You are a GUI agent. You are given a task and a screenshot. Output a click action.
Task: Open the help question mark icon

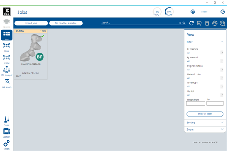(x=223, y=12)
